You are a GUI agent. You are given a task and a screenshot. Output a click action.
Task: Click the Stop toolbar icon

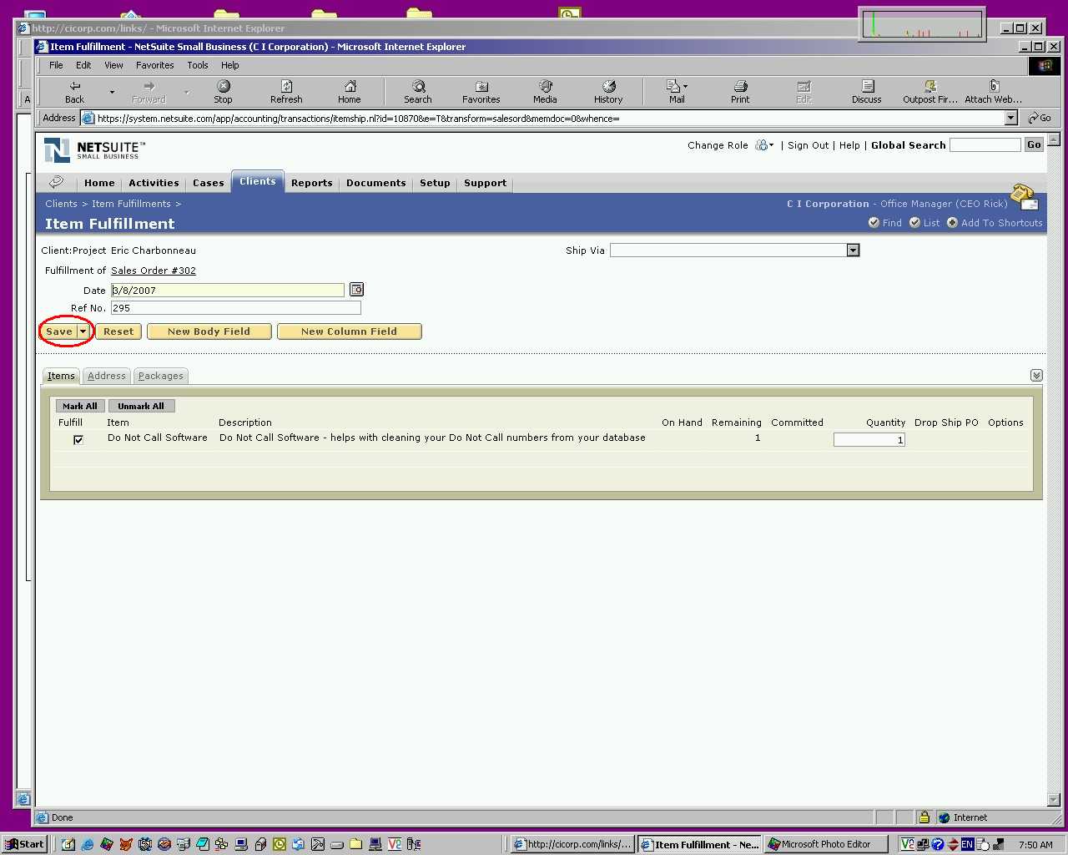click(x=223, y=91)
